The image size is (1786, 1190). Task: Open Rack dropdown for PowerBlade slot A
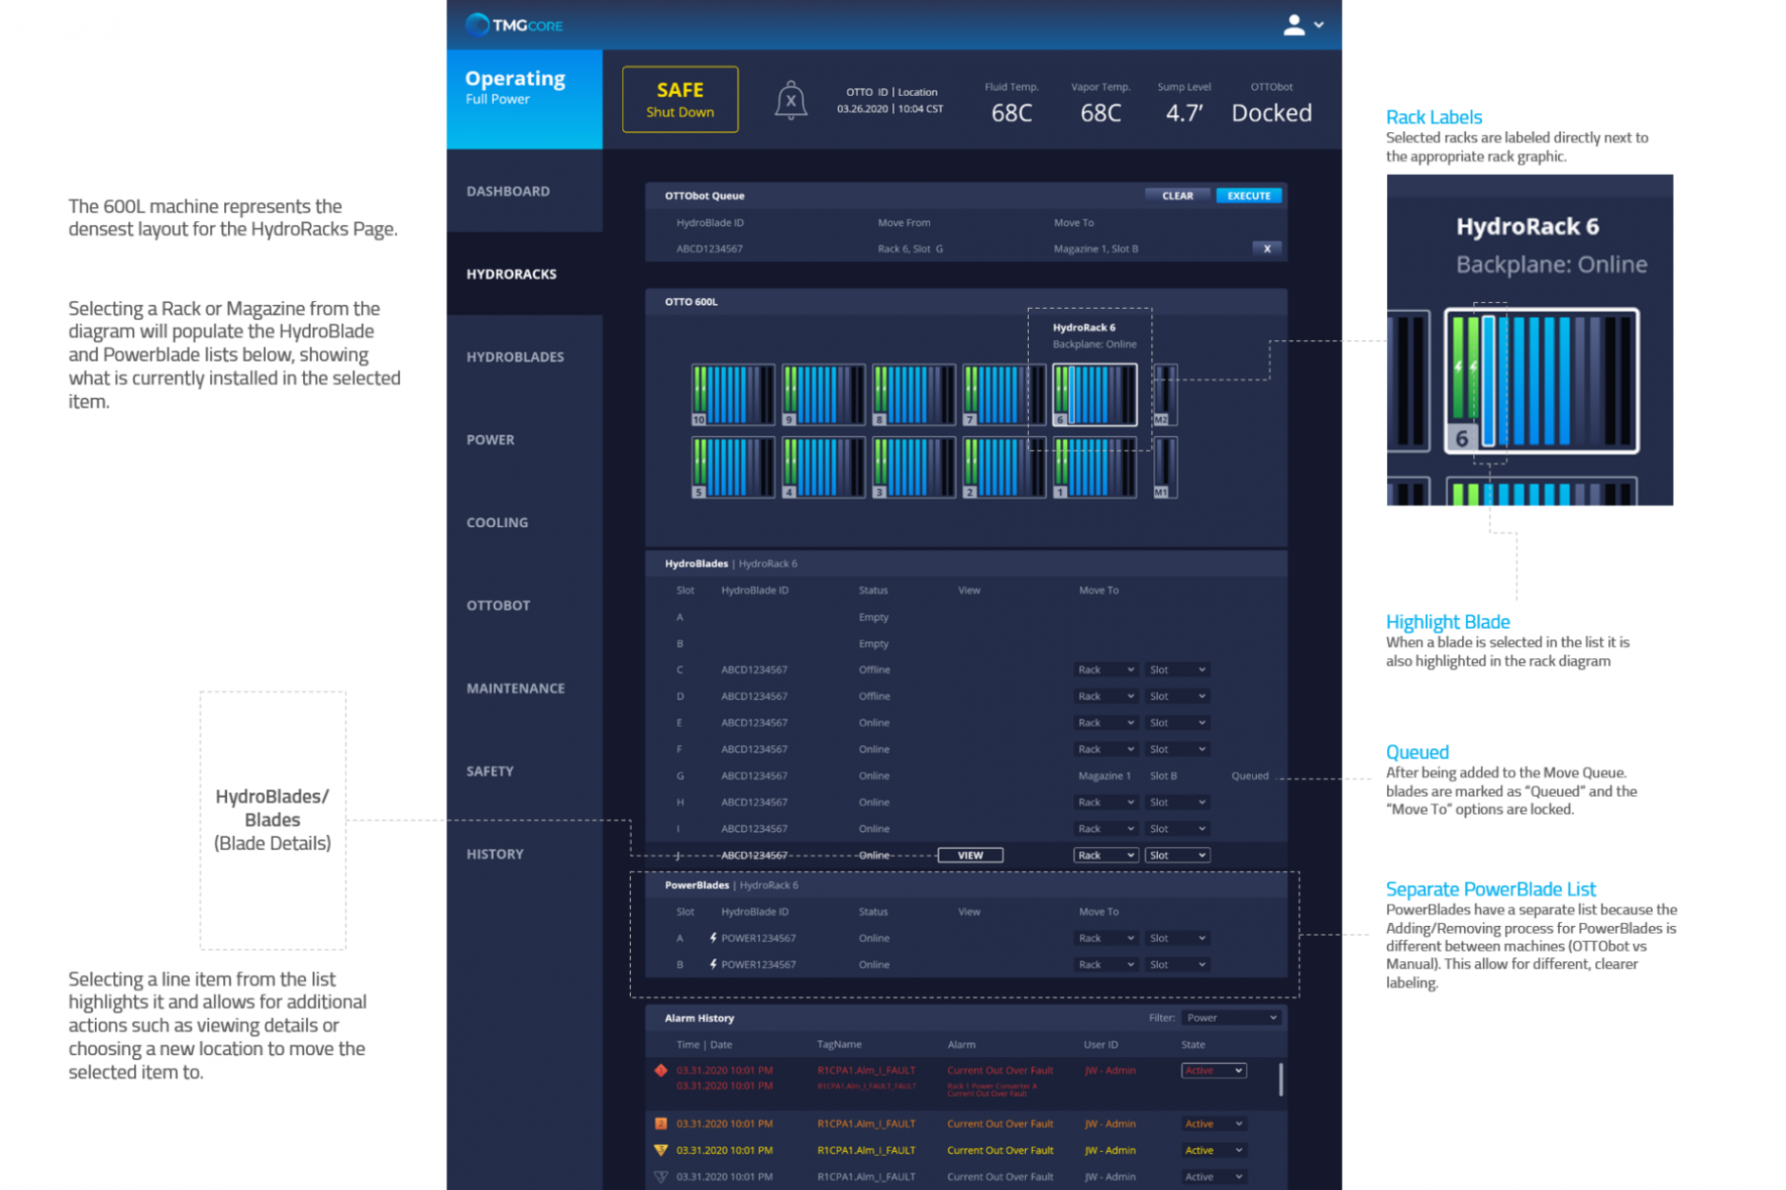pos(1106,937)
